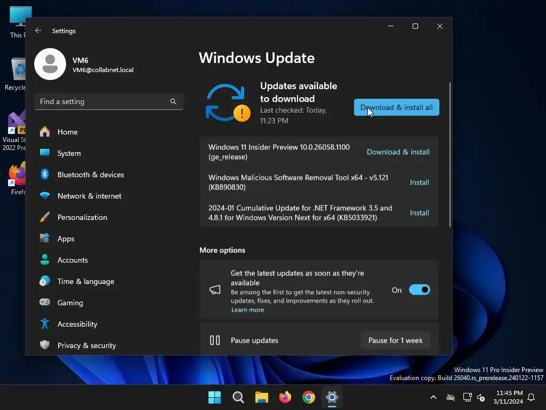Maximize the Settings window
This screenshot has height=410, width=546.
415,26
